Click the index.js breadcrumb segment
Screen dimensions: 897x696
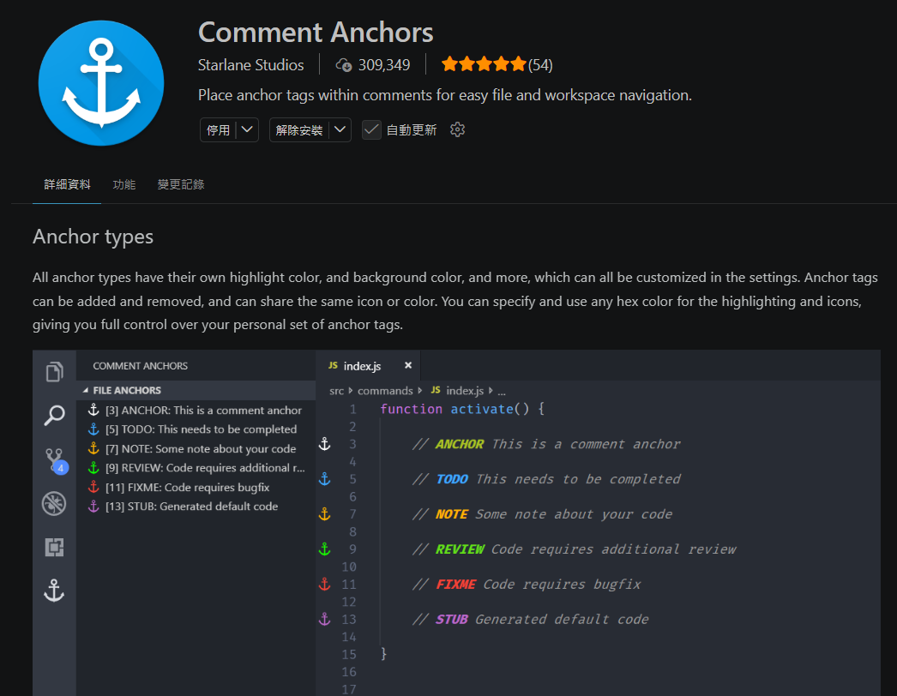[x=465, y=391]
